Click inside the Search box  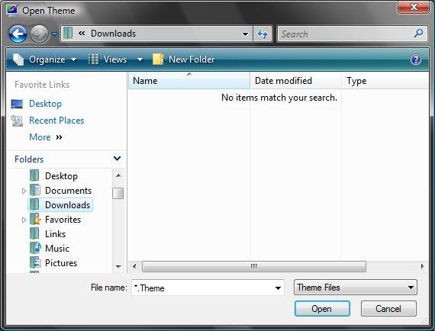point(353,34)
